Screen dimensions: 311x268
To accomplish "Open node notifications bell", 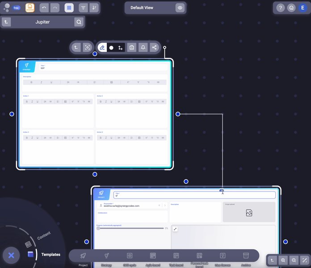I will [143, 48].
